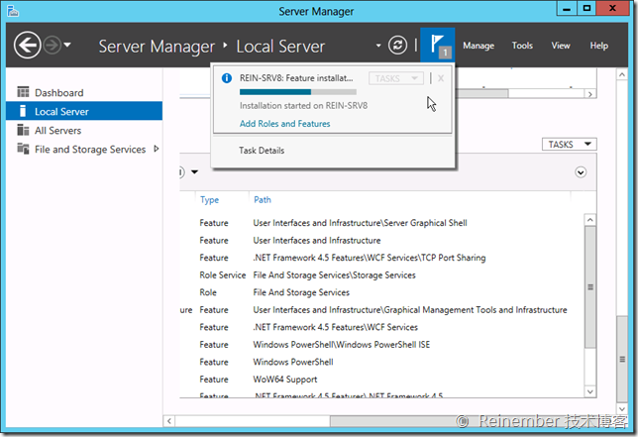Screen dimensions: 638x437
Task: Refresh Server Manager using the refresh icon
Action: point(398,46)
